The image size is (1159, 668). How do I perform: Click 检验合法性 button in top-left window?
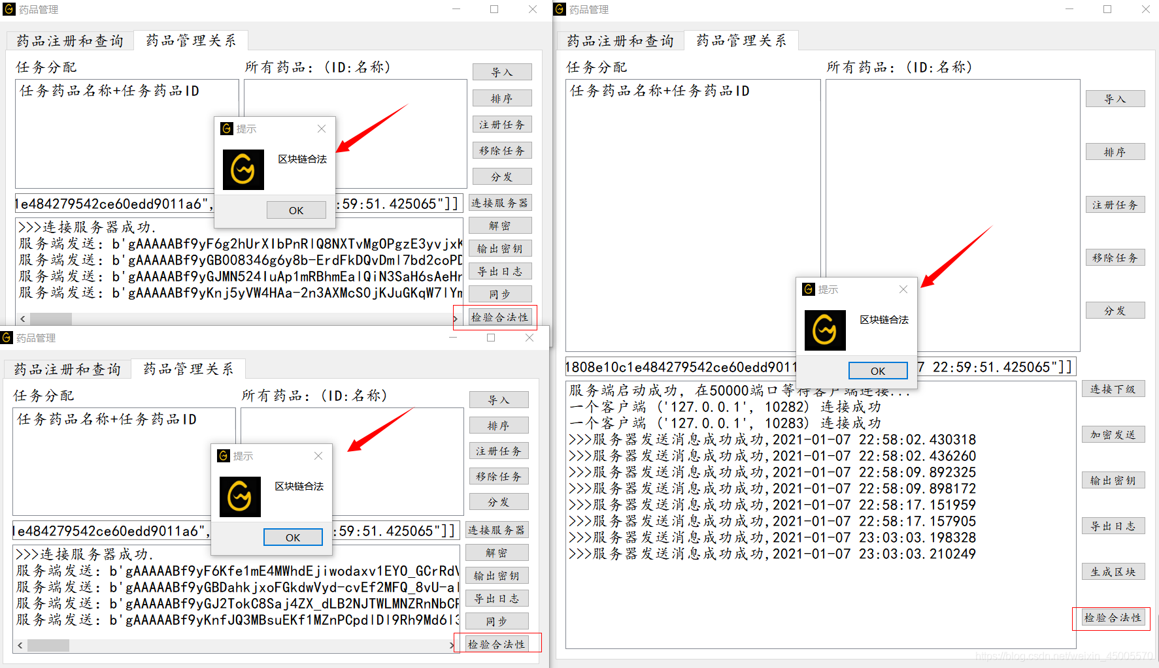500,317
